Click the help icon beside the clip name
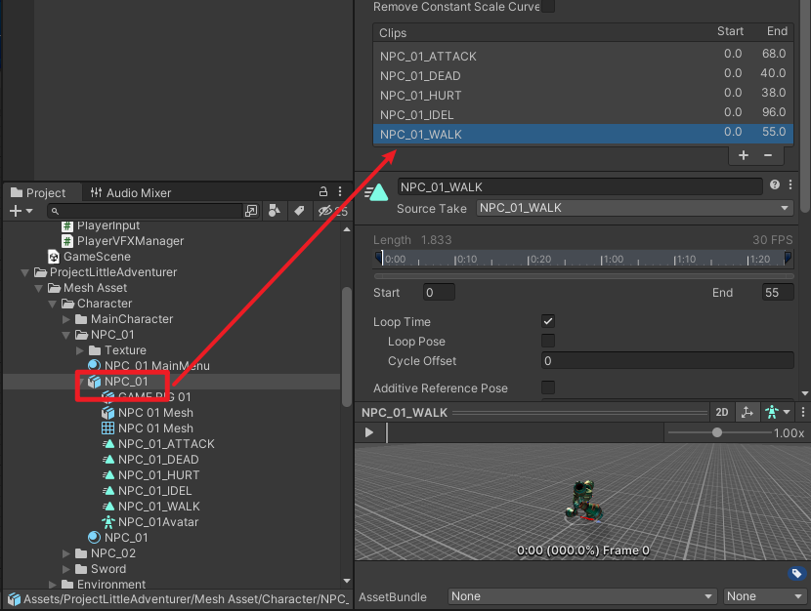The width and height of the screenshot is (811, 611). (775, 185)
